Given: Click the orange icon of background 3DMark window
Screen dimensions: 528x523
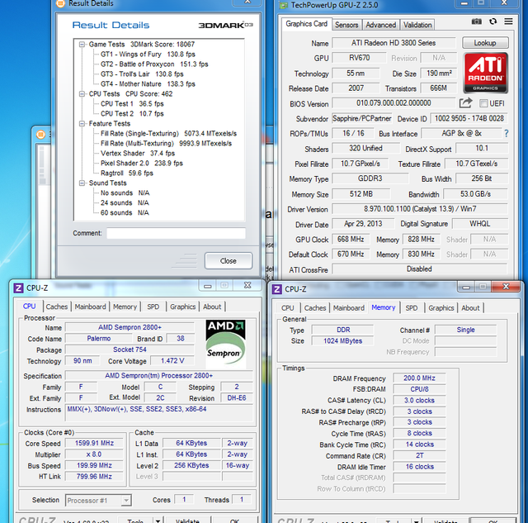Looking at the screenshot, I should (40, 135).
